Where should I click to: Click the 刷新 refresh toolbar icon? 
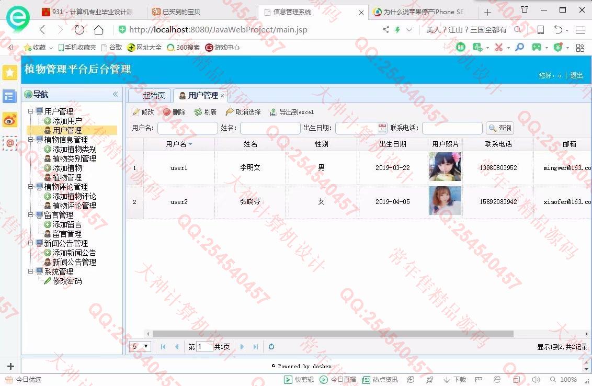(198, 112)
